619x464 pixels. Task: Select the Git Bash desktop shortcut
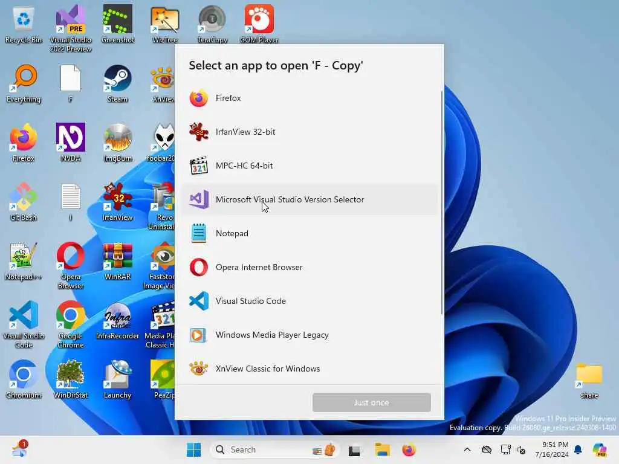24,202
